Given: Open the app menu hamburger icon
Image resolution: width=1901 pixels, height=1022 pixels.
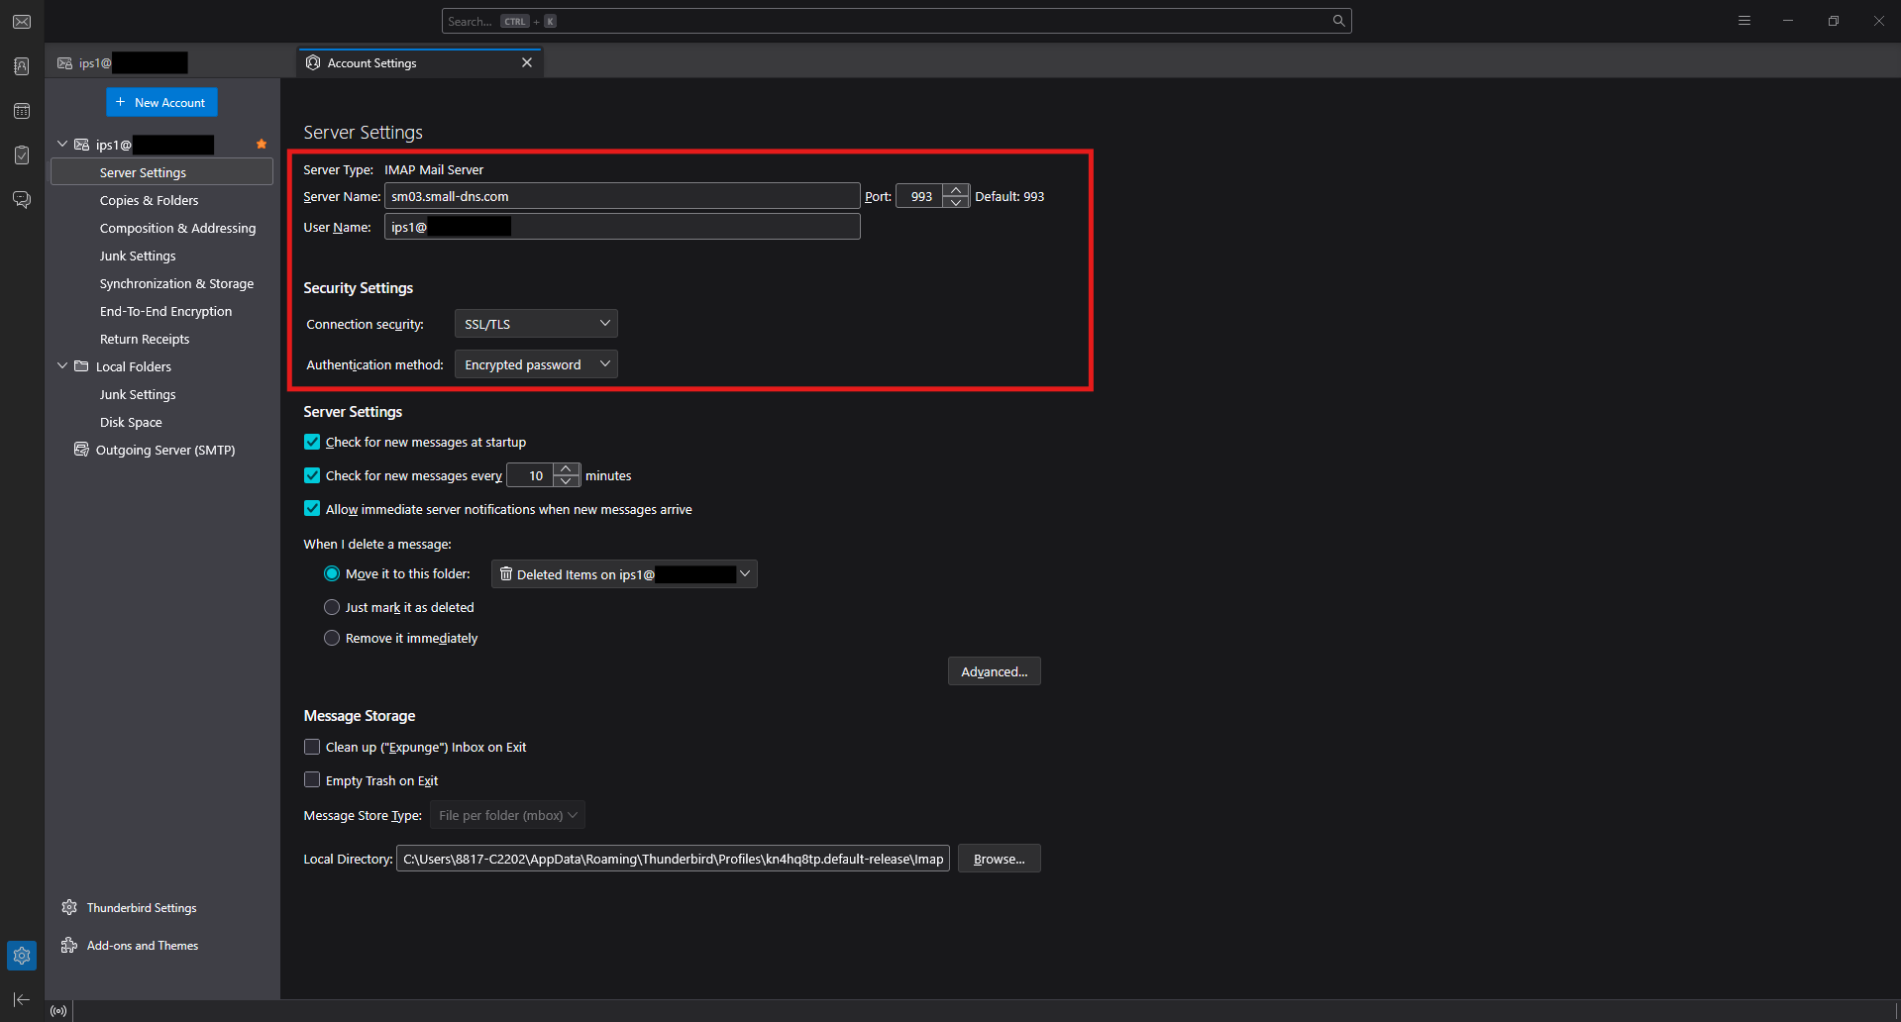Looking at the screenshot, I should point(1744,21).
